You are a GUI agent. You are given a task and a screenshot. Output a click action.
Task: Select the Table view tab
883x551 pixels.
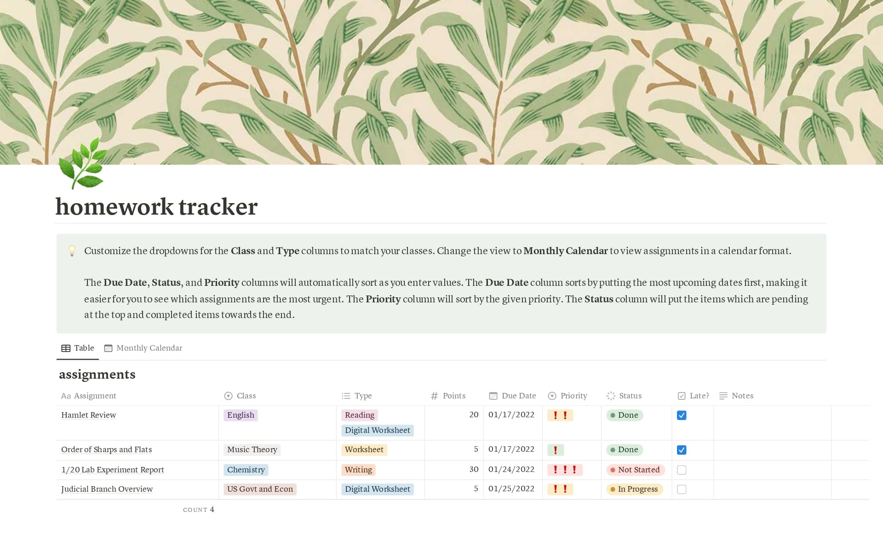(77, 348)
